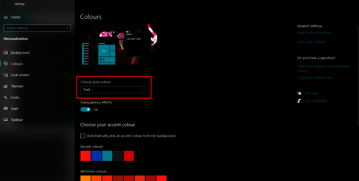This screenshot has width=359, height=181.
Task: Select the blue recent colour swatch
Action: (x=96, y=156)
